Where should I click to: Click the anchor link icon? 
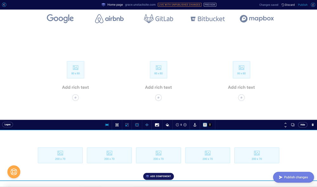pyautogui.click(x=195, y=125)
